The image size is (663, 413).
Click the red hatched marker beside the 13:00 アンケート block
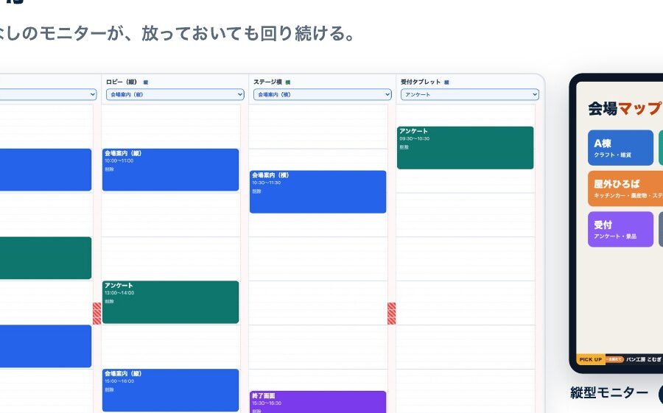click(x=97, y=313)
